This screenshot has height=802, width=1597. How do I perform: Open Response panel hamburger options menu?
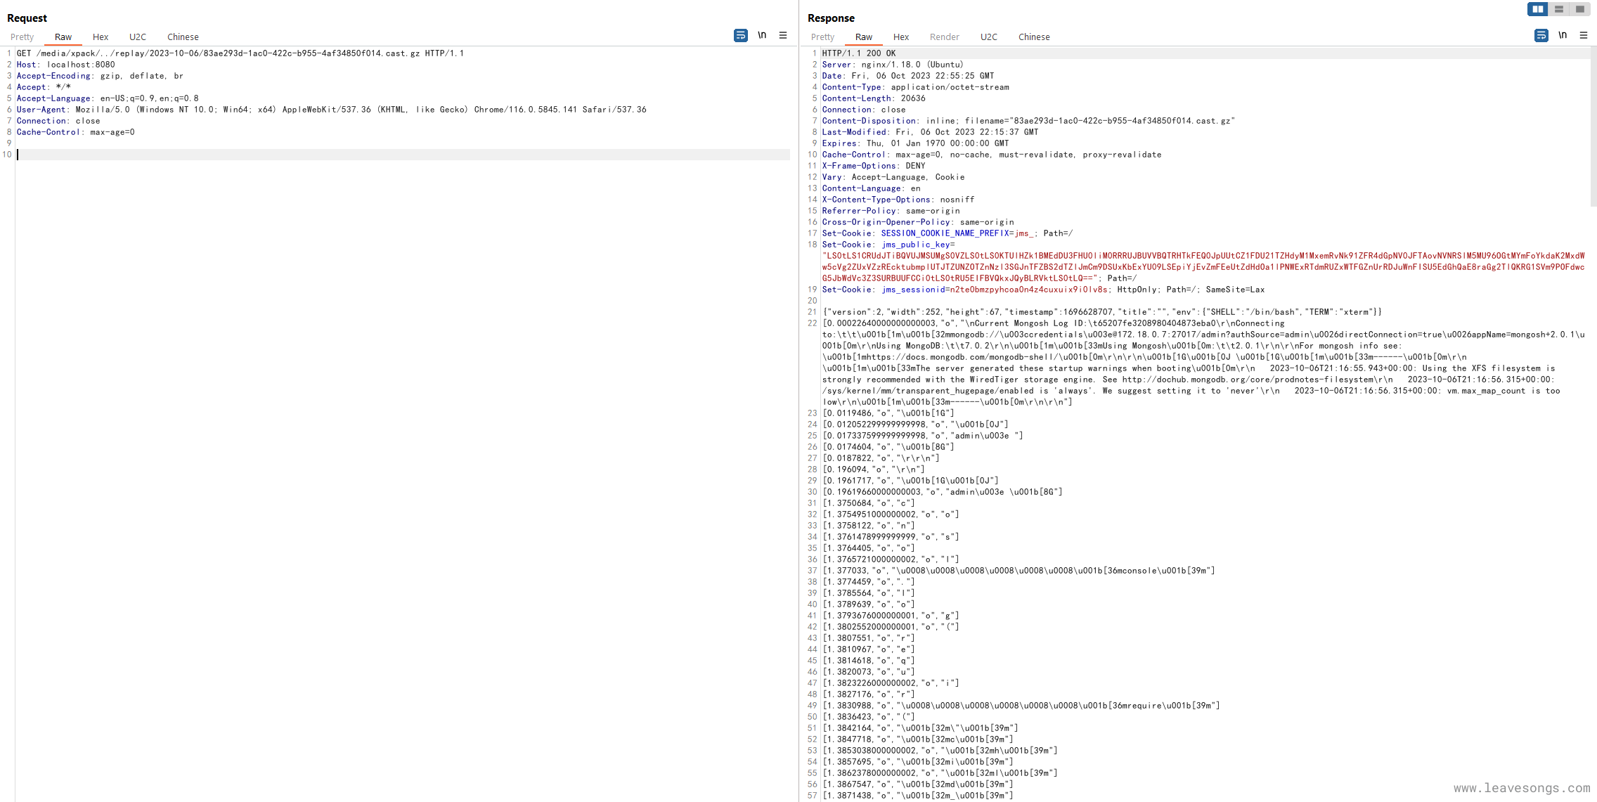coord(1584,35)
